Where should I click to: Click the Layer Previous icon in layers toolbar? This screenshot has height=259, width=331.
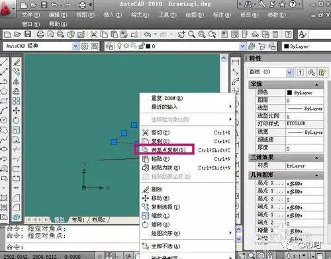pos(261,46)
